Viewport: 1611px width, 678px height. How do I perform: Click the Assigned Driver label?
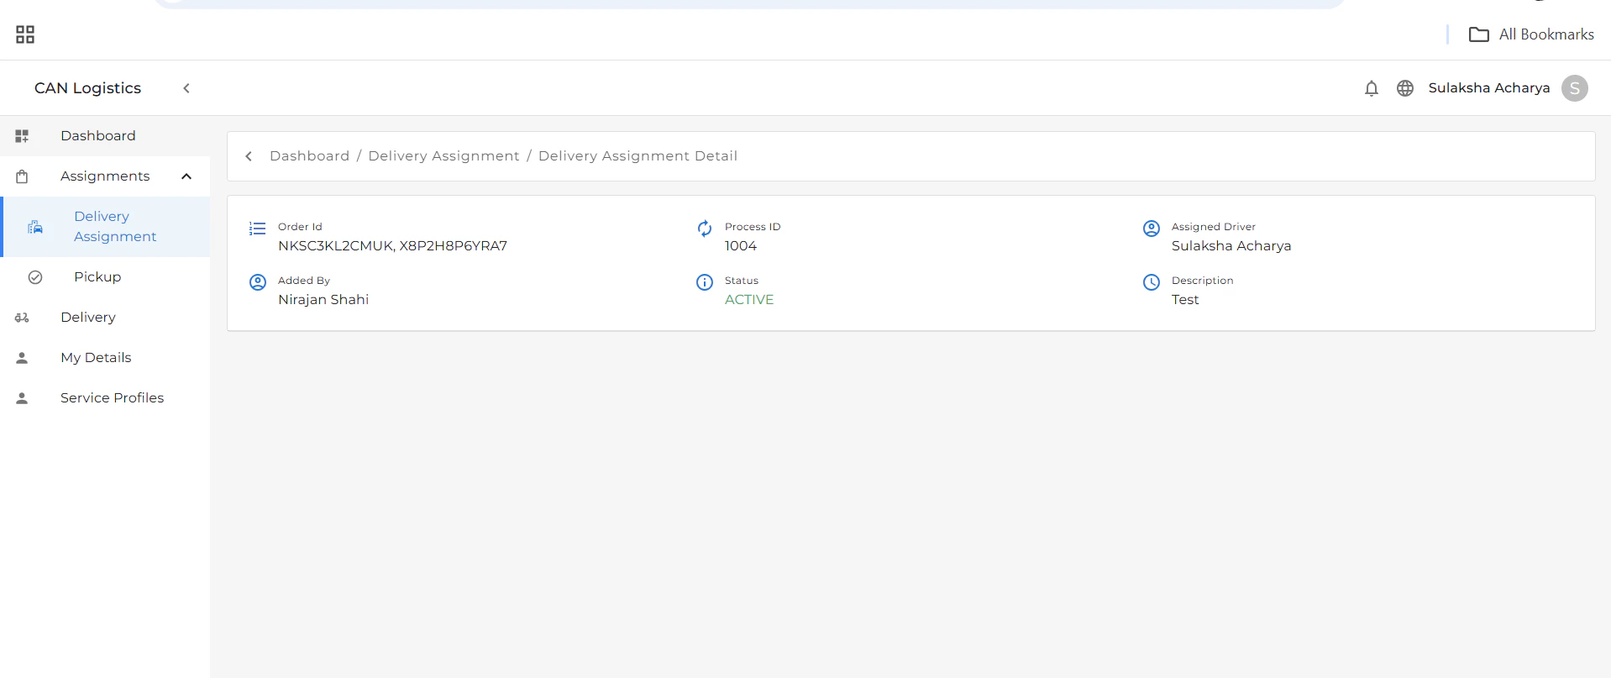pyautogui.click(x=1214, y=227)
